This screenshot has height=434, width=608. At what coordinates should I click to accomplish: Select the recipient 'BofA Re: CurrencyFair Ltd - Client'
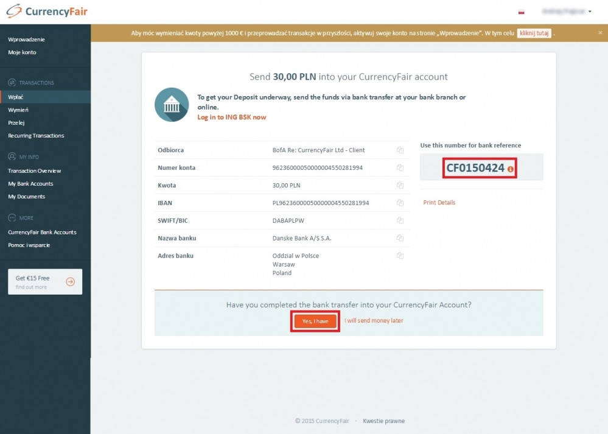(x=318, y=150)
